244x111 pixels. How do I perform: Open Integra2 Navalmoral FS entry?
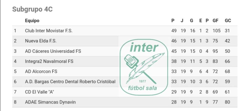tap(49, 61)
